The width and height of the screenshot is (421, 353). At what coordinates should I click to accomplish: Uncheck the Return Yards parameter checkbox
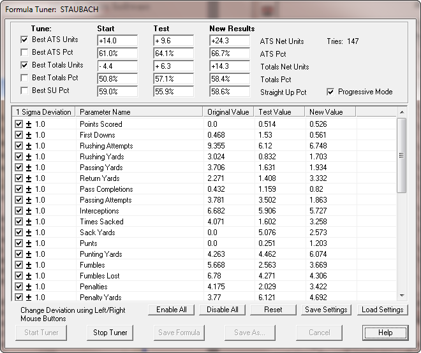tap(18, 178)
